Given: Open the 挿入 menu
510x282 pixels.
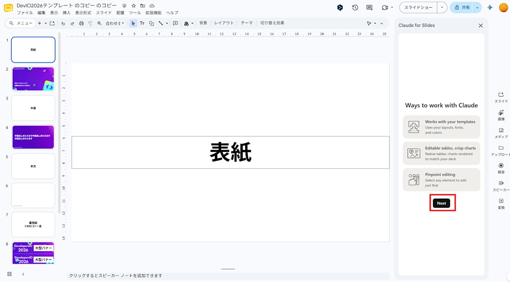Looking at the screenshot, I should pos(66,13).
